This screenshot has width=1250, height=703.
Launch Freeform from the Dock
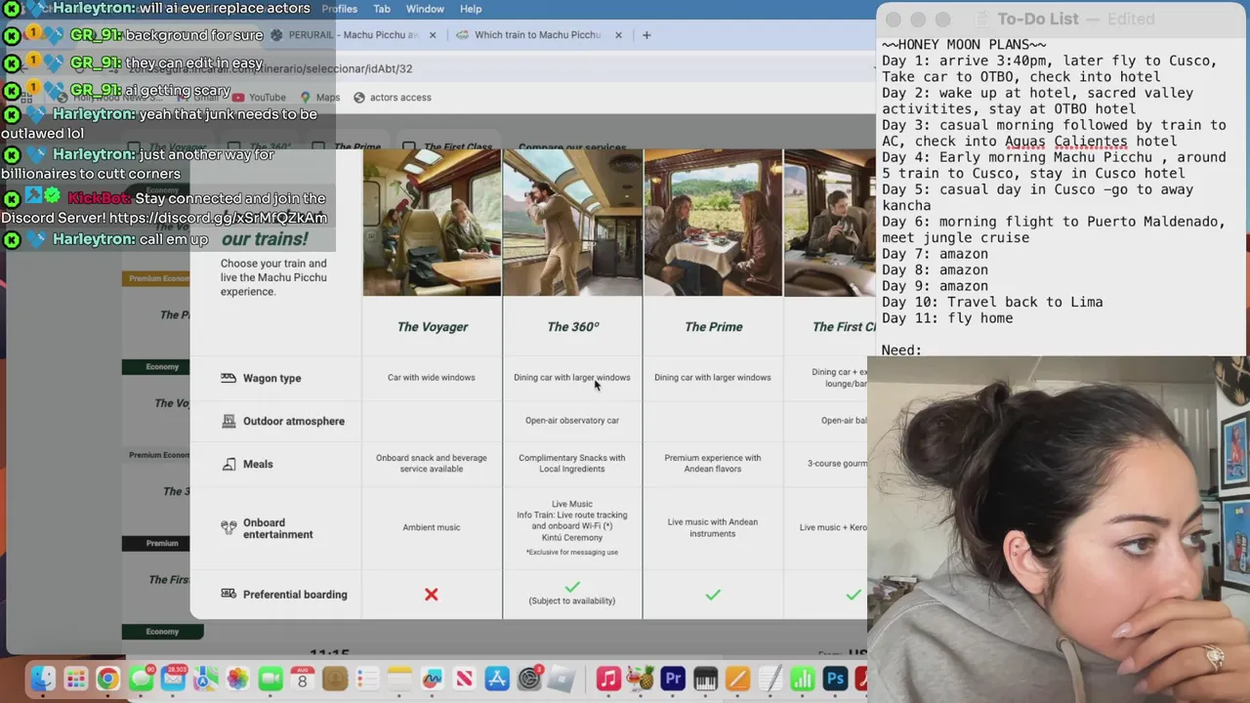pos(432,679)
